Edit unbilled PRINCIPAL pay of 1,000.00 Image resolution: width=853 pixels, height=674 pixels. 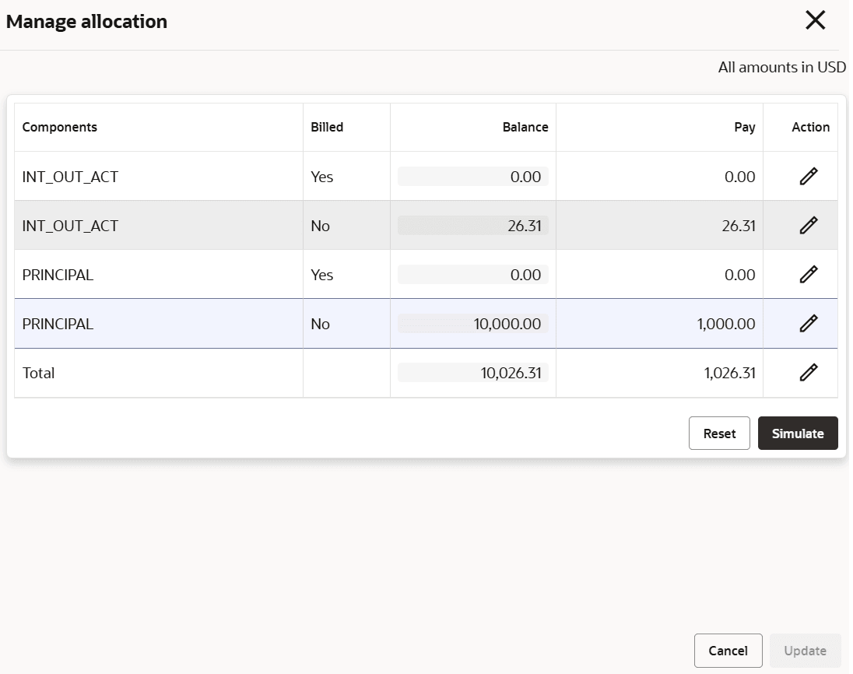[x=809, y=324]
